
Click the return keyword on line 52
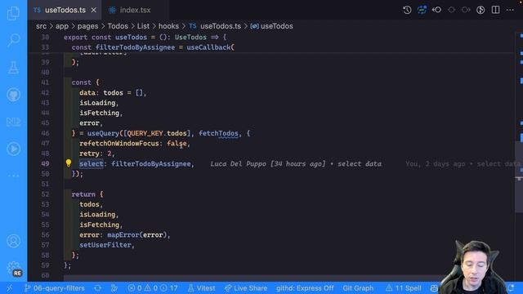click(x=83, y=194)
